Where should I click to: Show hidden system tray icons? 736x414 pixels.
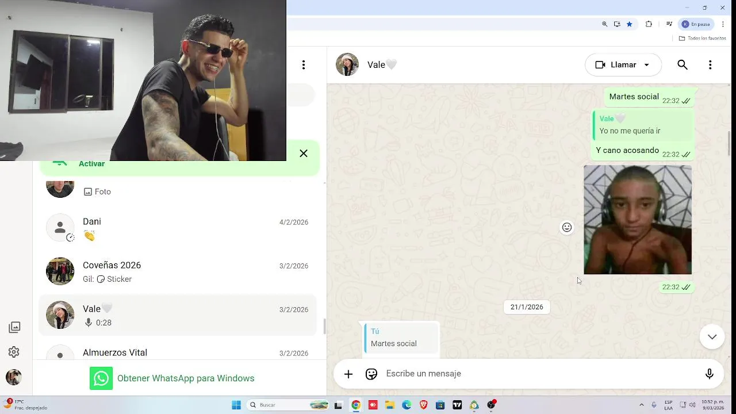pos(642,405)
